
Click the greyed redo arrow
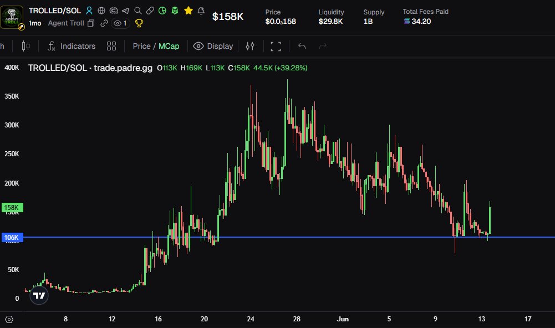point(323,46)
